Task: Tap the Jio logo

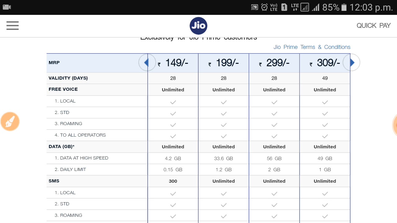Action: [x=198, y=26]
